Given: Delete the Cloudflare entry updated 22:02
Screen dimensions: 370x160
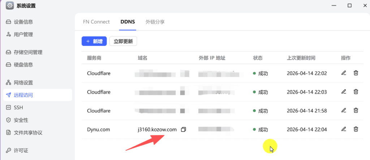Looking at the screenshot, I should (356, 73).
